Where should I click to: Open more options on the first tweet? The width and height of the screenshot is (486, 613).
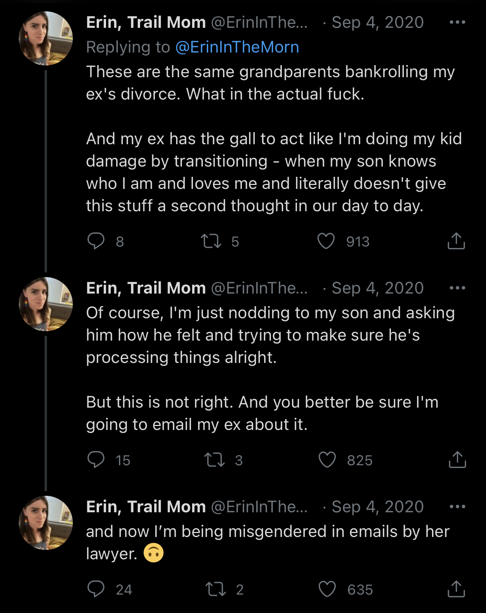coord(457,22)
